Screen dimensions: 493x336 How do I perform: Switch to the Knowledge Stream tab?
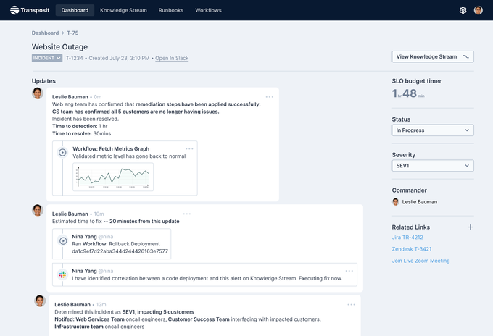coord(123,10)
